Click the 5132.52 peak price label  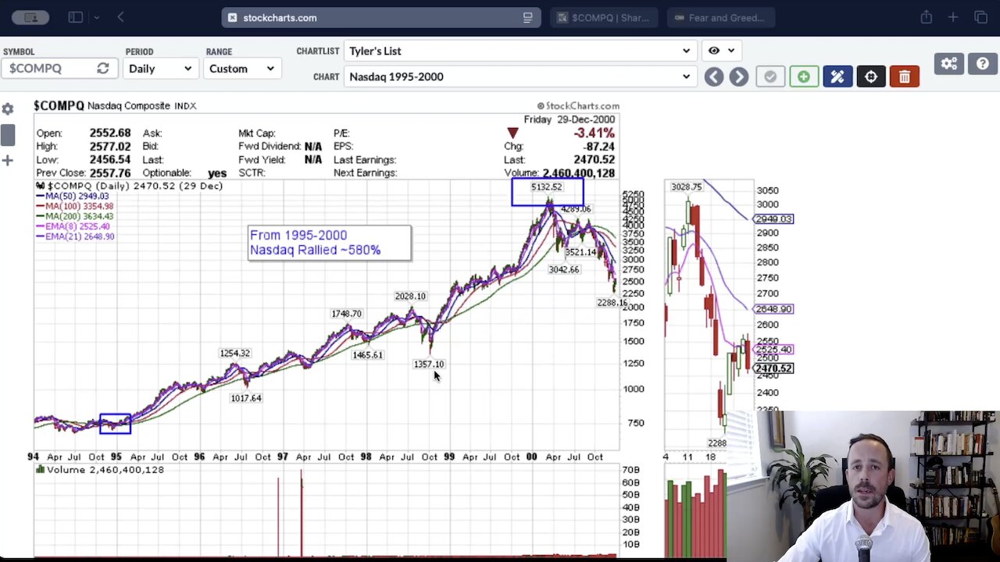(546, 187)
